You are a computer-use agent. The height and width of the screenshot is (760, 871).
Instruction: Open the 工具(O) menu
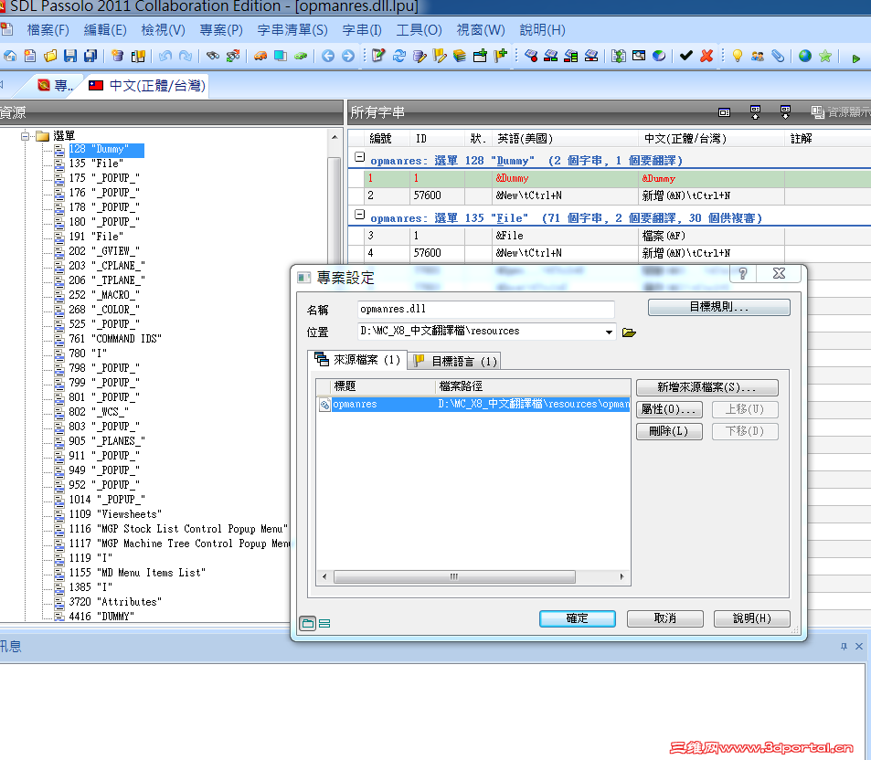click(x=419, y=30)
